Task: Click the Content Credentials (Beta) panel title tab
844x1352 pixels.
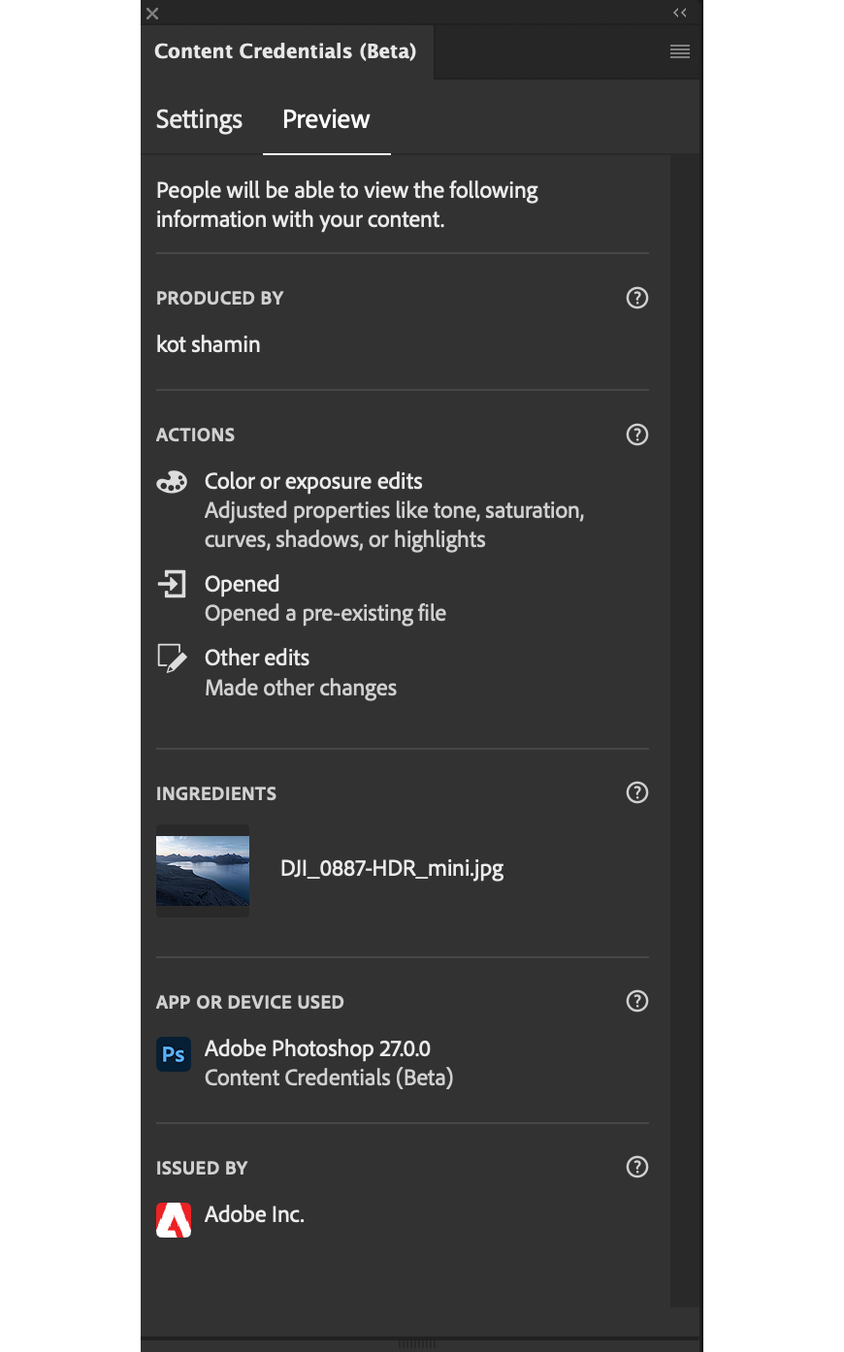Action: point(285,51)
